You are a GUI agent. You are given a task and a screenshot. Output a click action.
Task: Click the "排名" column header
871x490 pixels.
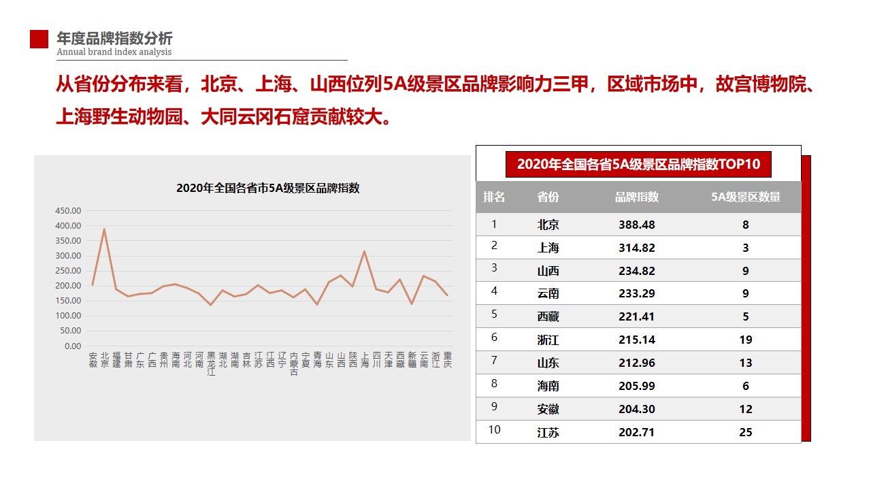pos(494,197)
